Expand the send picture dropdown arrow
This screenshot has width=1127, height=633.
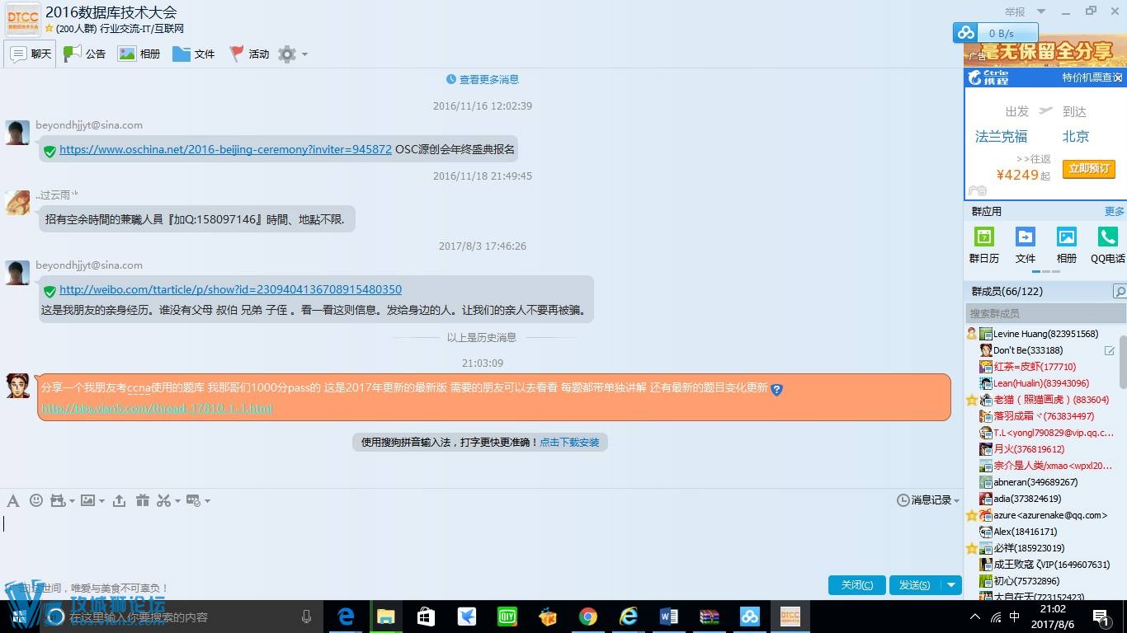tap(101, 501)
